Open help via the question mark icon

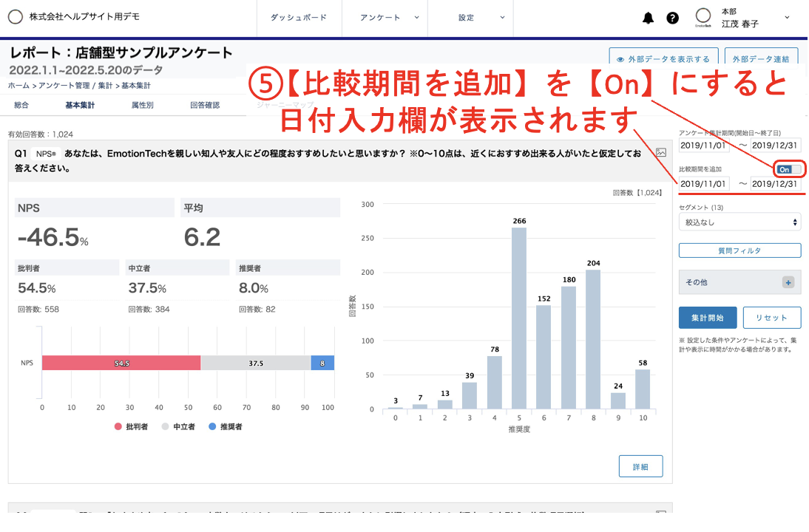pyautogui.click(x=672, y=18)
